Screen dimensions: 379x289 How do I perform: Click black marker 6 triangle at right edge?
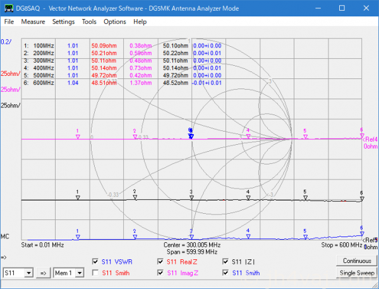(x=361, y=197)
